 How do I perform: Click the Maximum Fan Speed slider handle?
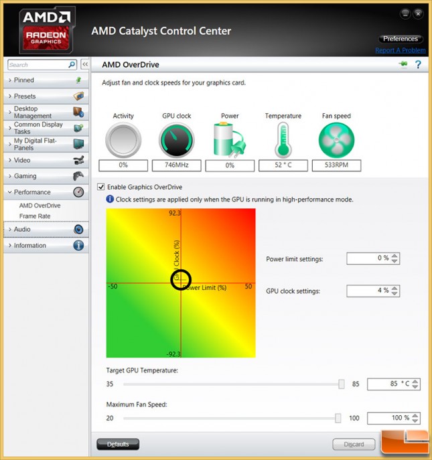pos(338,418)
